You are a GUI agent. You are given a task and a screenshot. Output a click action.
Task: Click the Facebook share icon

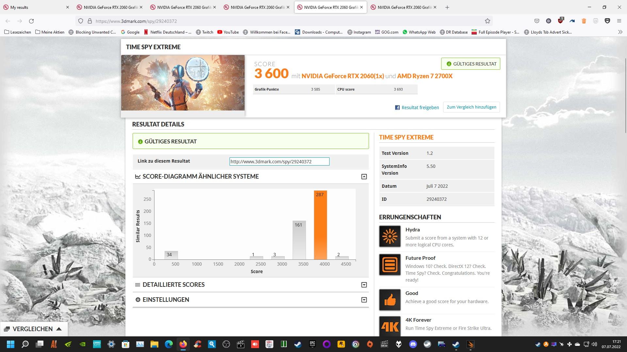(x=397, y=108)
